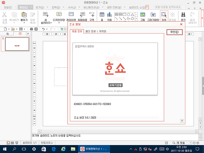This screenshot has width=204, height=153.
Task: Click the Copy (복사하기) icon
Action: [x=14, y=15]
